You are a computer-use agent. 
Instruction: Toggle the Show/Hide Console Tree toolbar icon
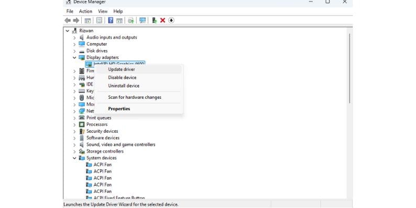click(x=87, y=20)
